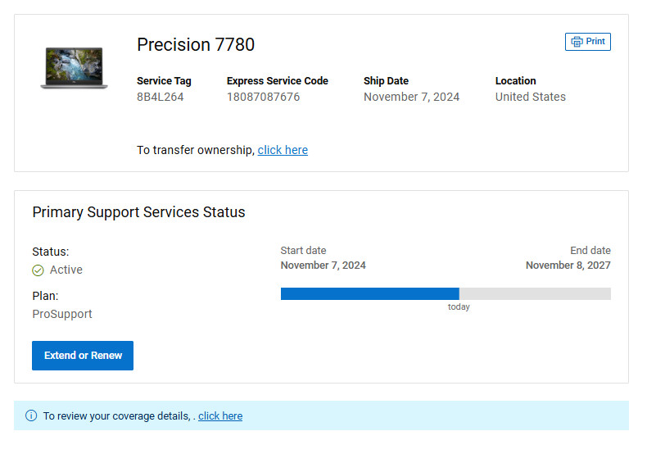Click the Location value United States
The height and width of the screenshot is (454, 656).
[x=530, y=97]
